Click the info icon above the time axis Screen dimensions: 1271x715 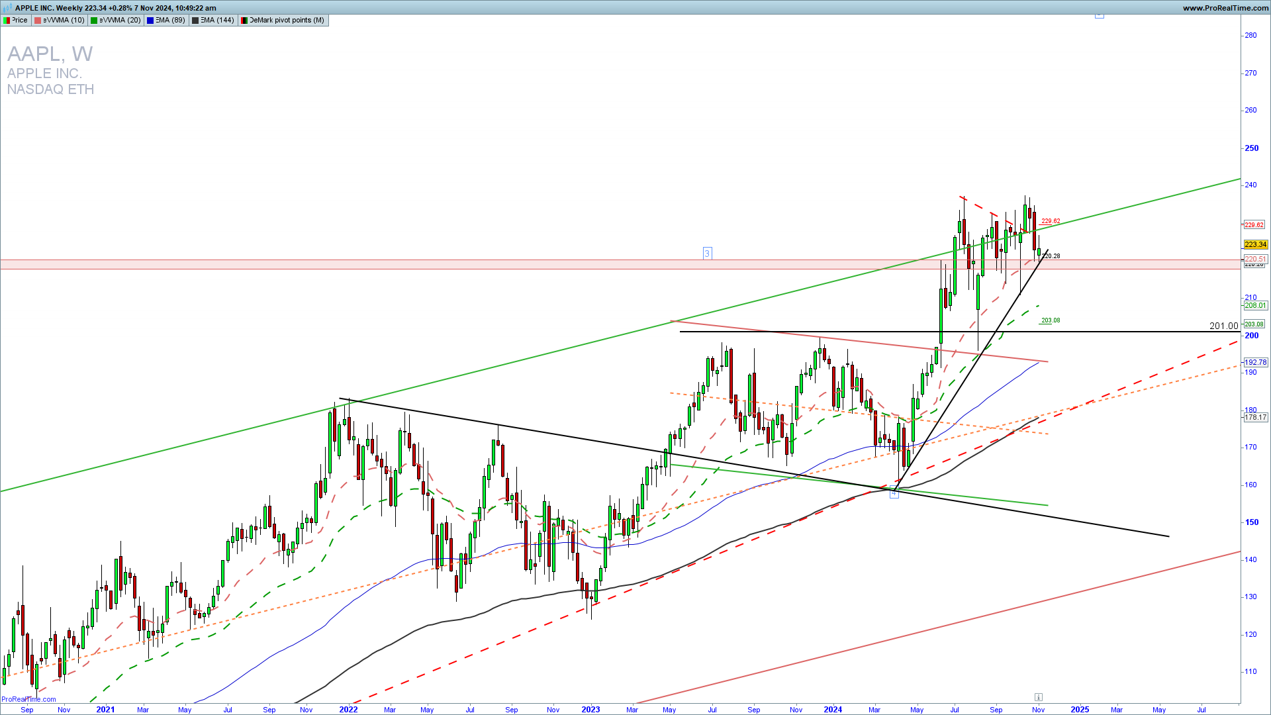(1038, 697)
